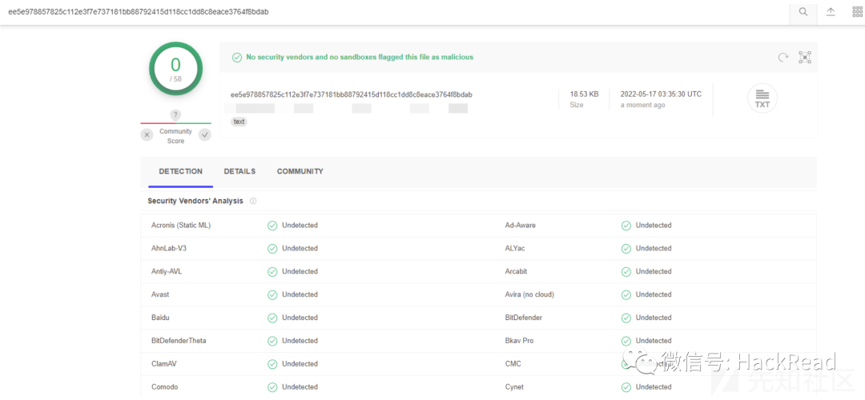The image size is (865, 400).
Task: Click the Community Score label
Action: click(x=175, y=136)
